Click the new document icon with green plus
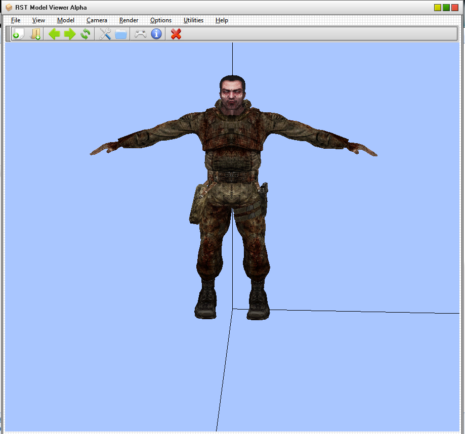Screen dimensions: 465x434 point(18,34)
